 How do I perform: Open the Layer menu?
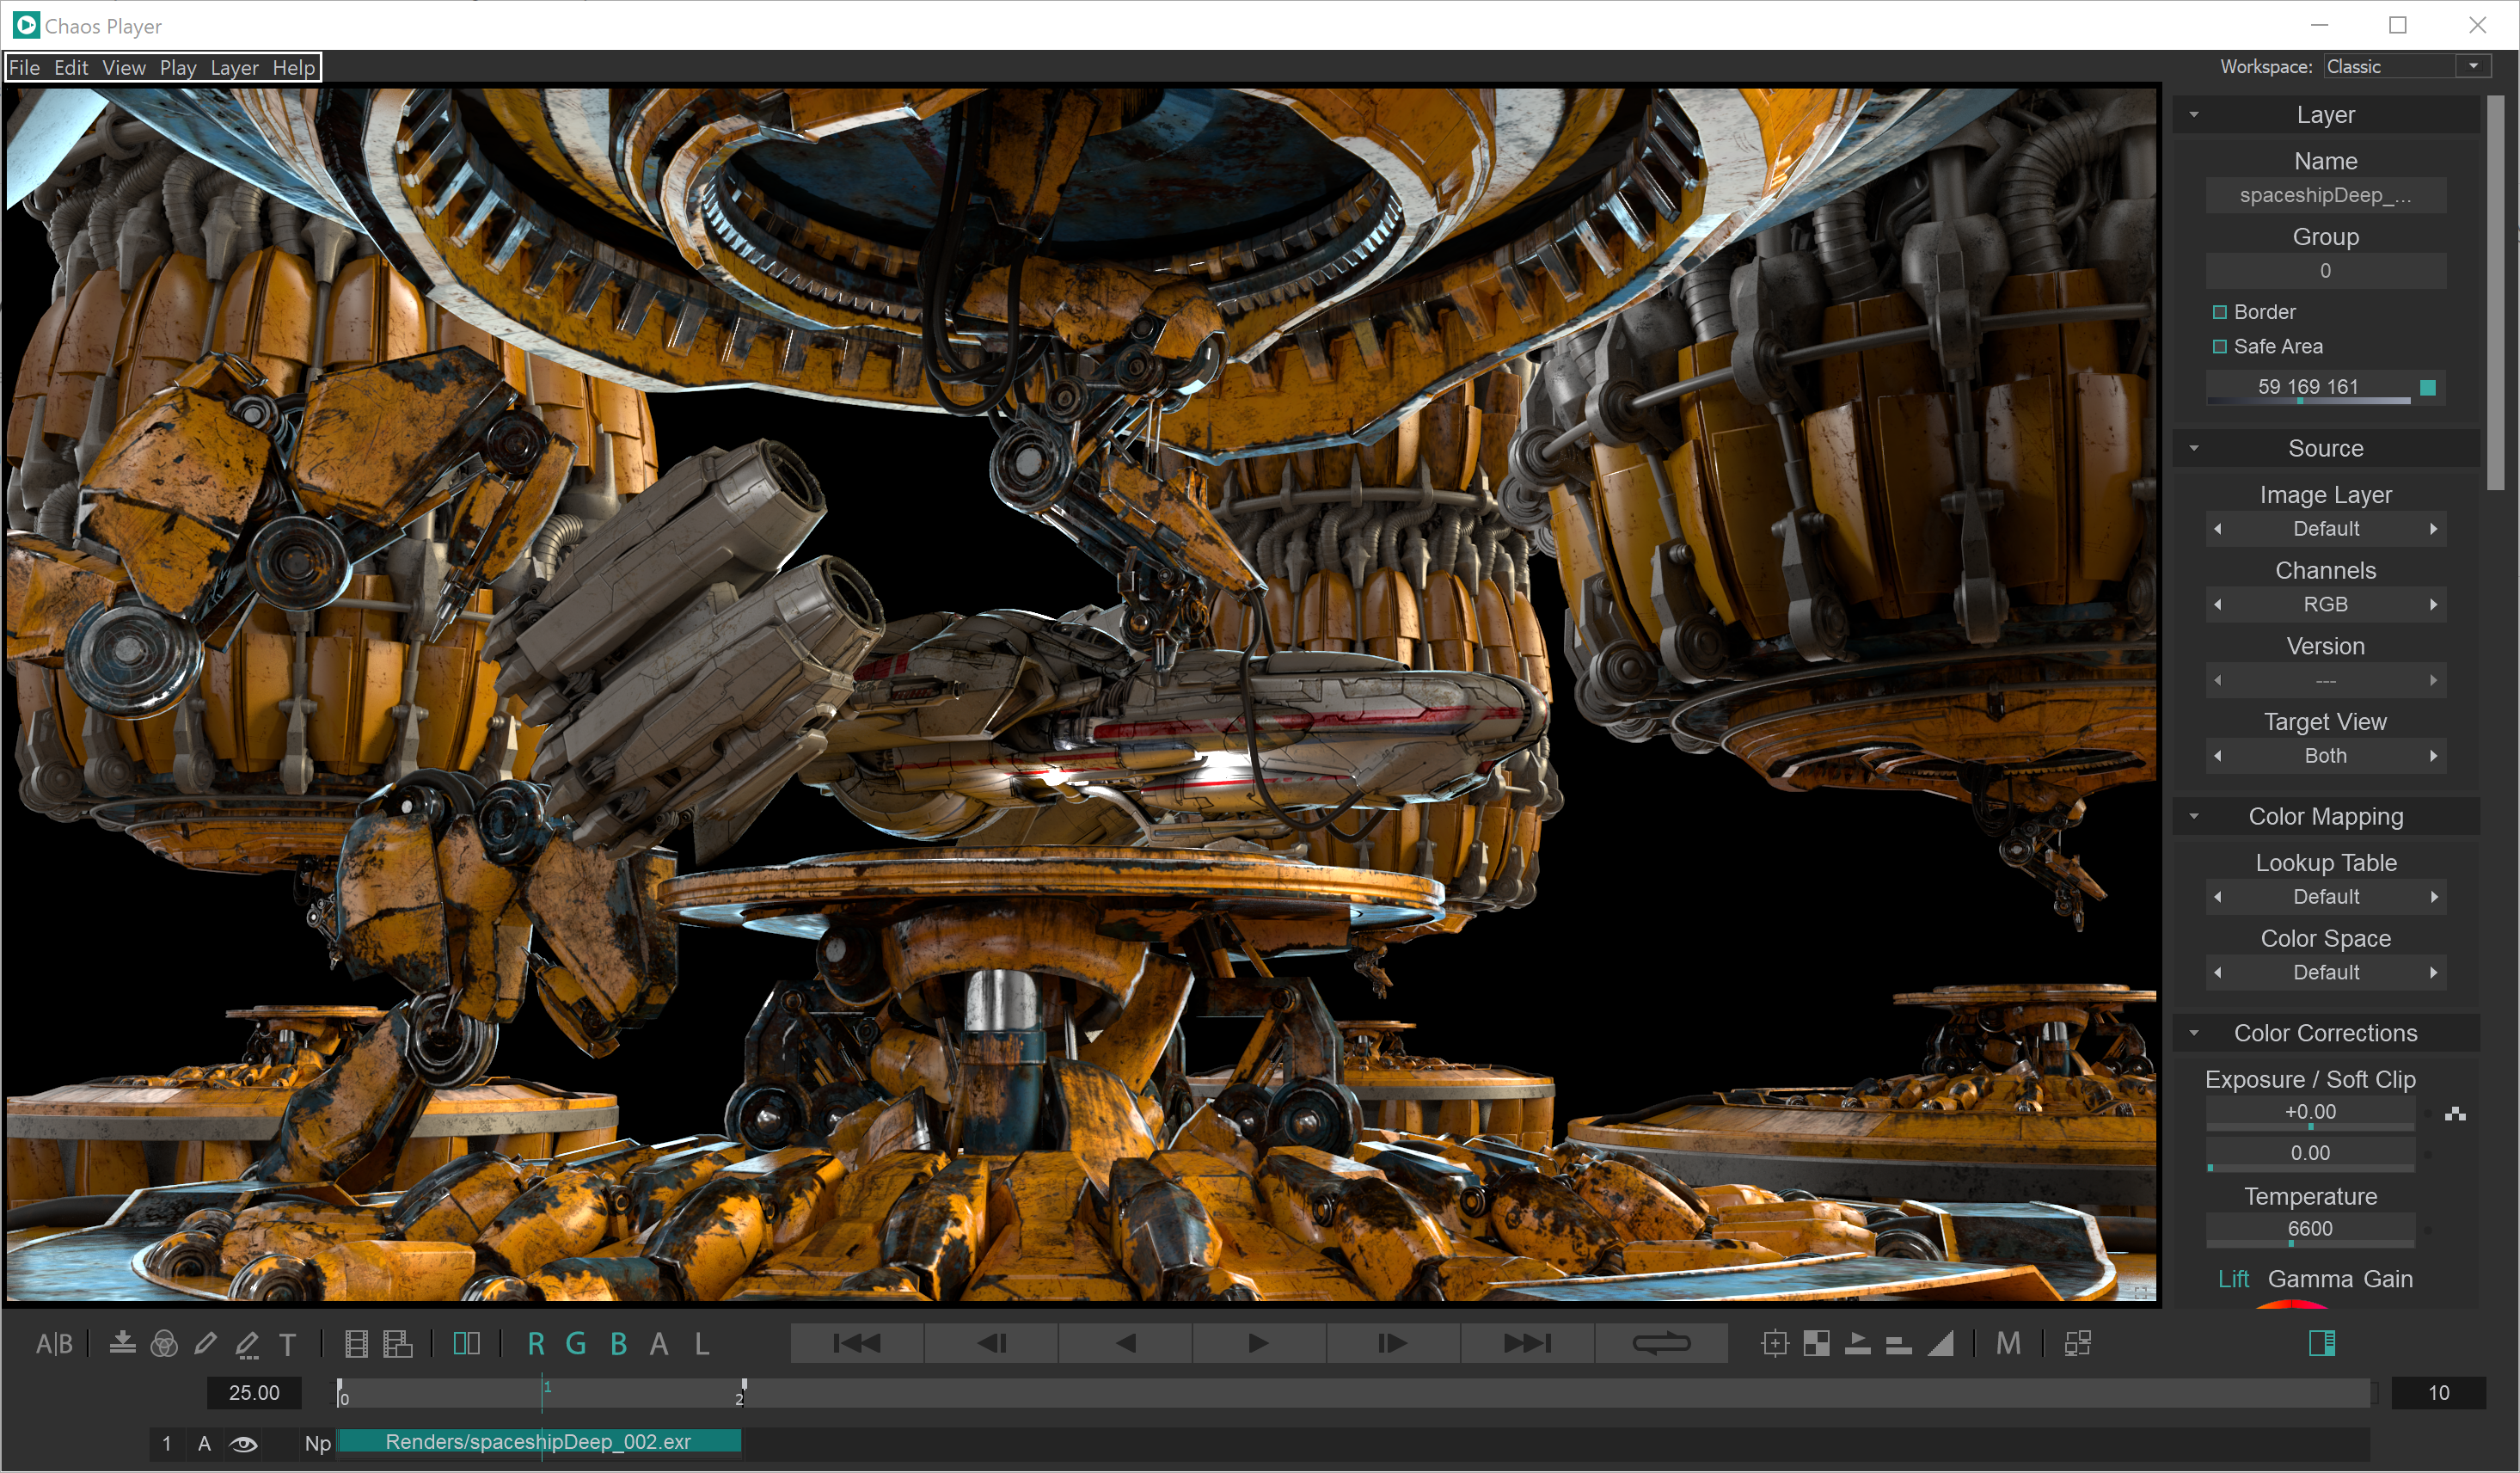point(235,68)
